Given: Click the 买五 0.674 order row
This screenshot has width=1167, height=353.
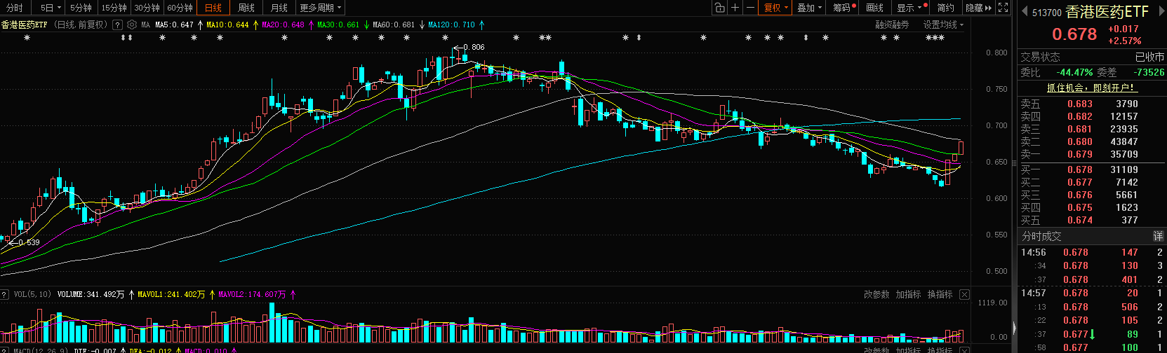Looking at the screenshot, I should (x=1091, y=220).
